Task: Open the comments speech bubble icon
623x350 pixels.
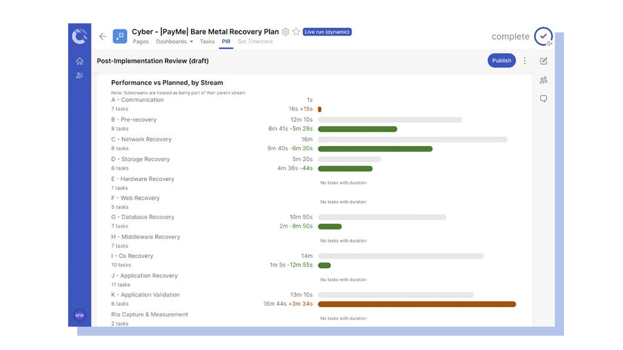Action: click(x=544, y=99)
